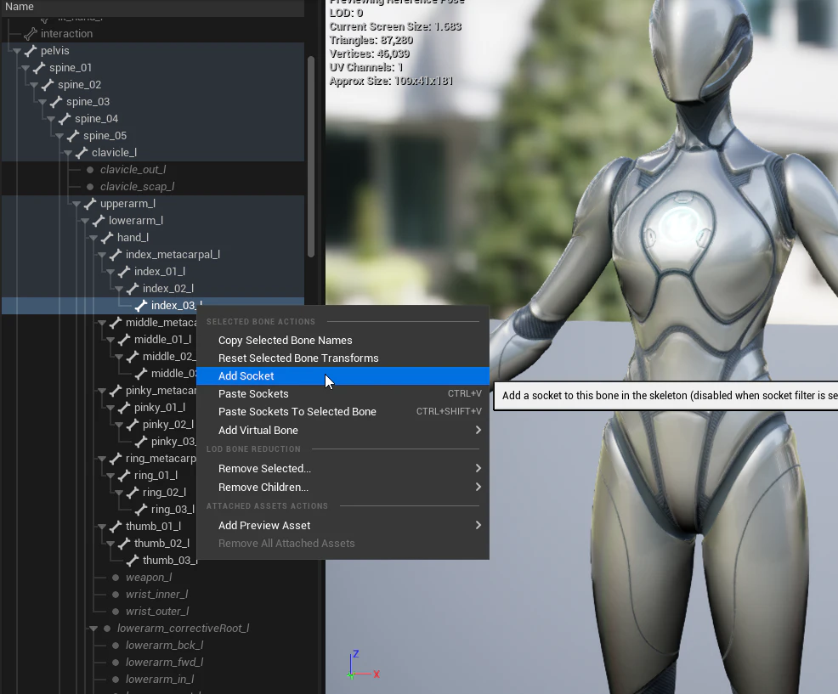Click the bone icon beside upperarm_l
This screenshot has width=838, height=694.
(x=90, y=204)
